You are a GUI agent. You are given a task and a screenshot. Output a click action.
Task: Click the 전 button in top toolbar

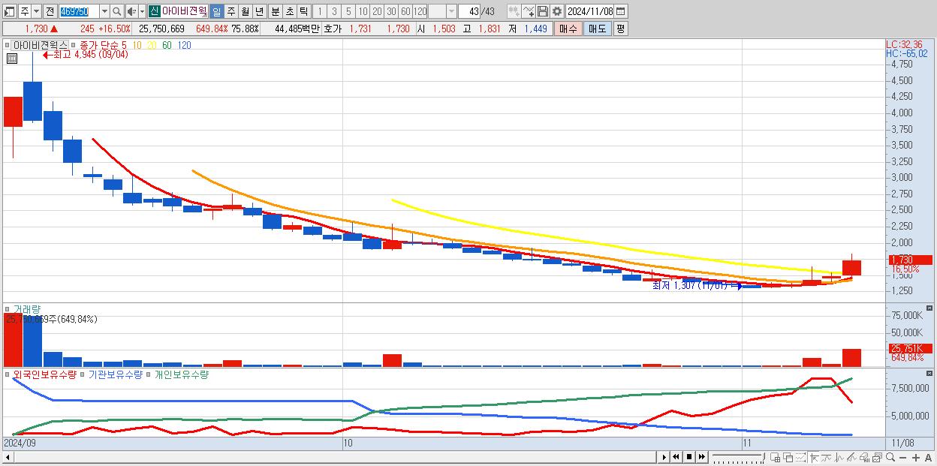pyautogui.click(x=50, y=11)
